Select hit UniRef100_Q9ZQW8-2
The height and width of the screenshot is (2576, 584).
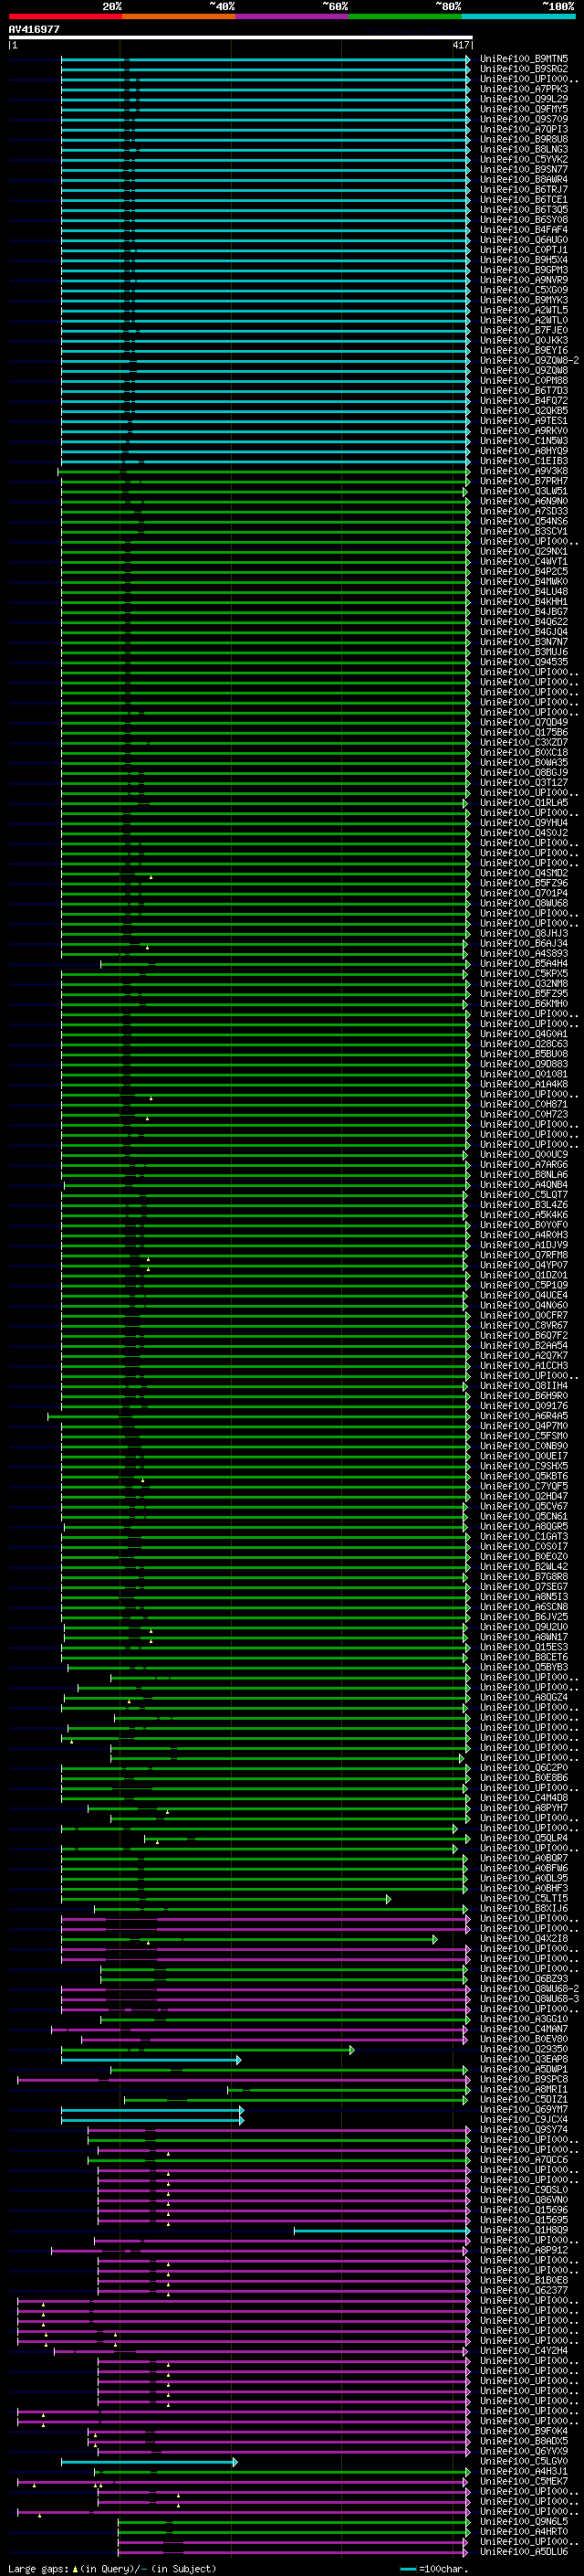(529, 361)
